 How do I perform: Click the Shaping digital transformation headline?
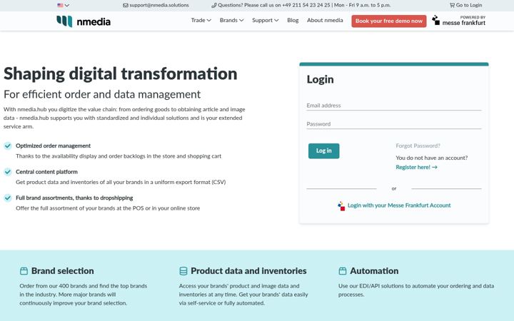pos(121,74)
